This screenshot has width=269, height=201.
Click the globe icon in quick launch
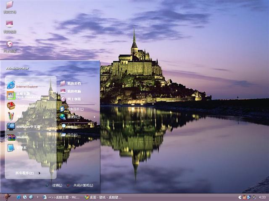tap(25, 197)
